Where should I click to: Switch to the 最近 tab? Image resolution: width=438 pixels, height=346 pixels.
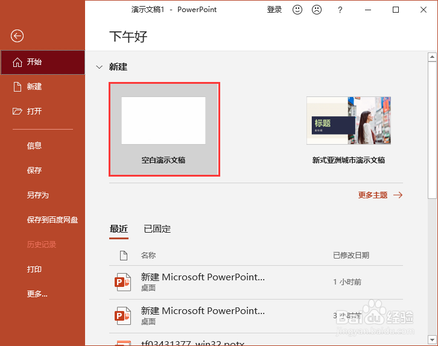tap(119, 229)
